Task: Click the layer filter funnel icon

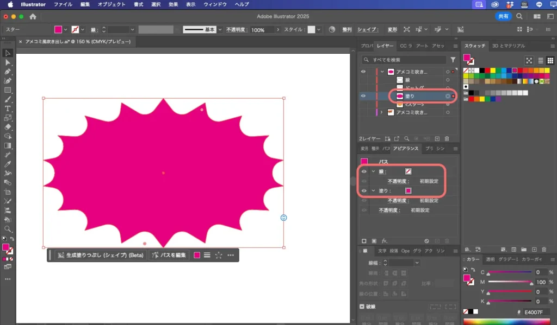Action: coord(453,60)
